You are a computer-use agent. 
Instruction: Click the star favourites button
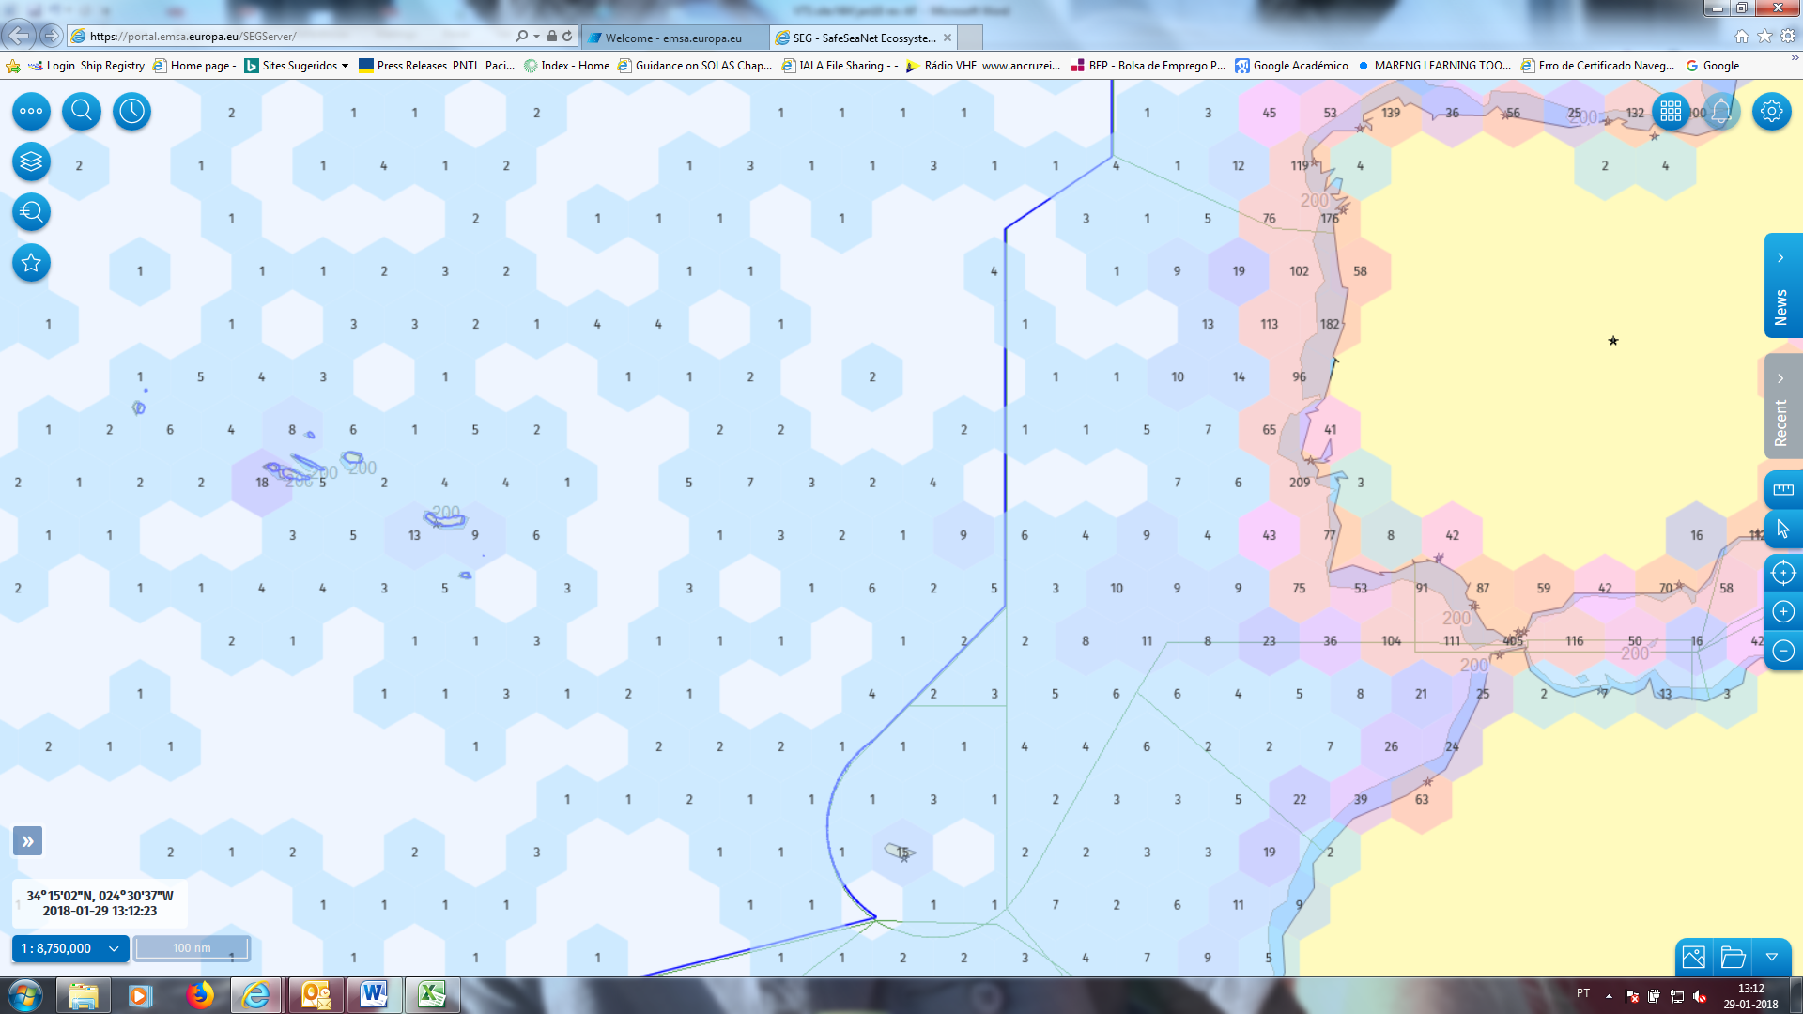31,263
